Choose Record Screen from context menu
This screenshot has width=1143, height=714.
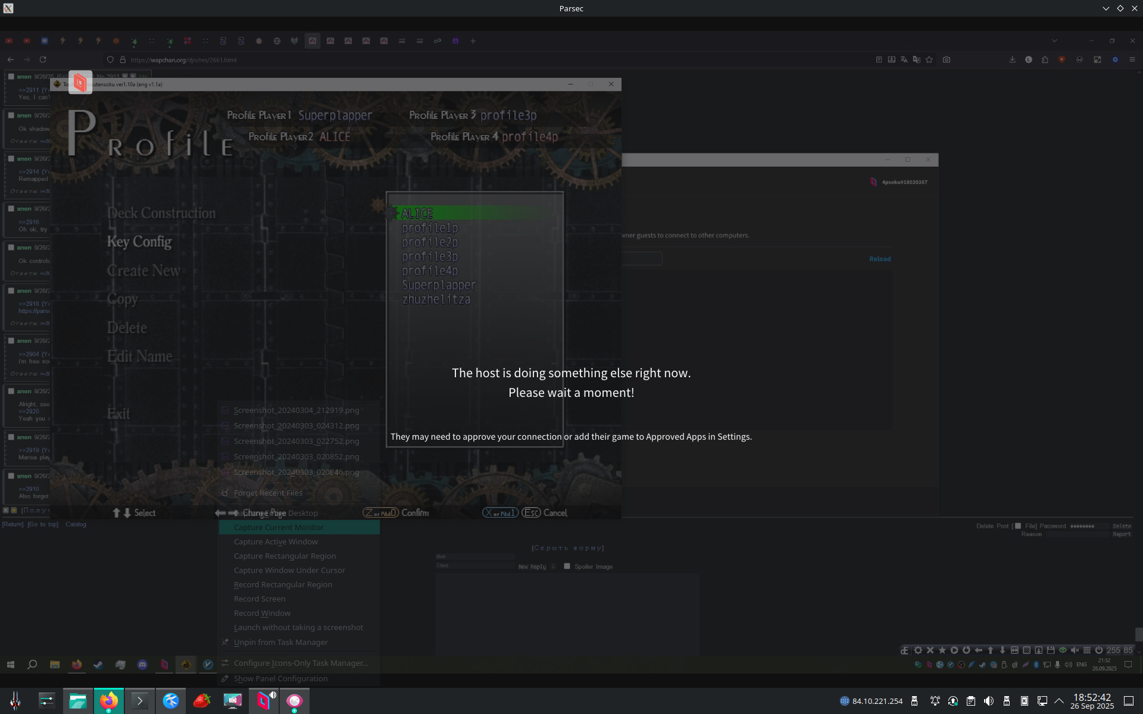260,599
